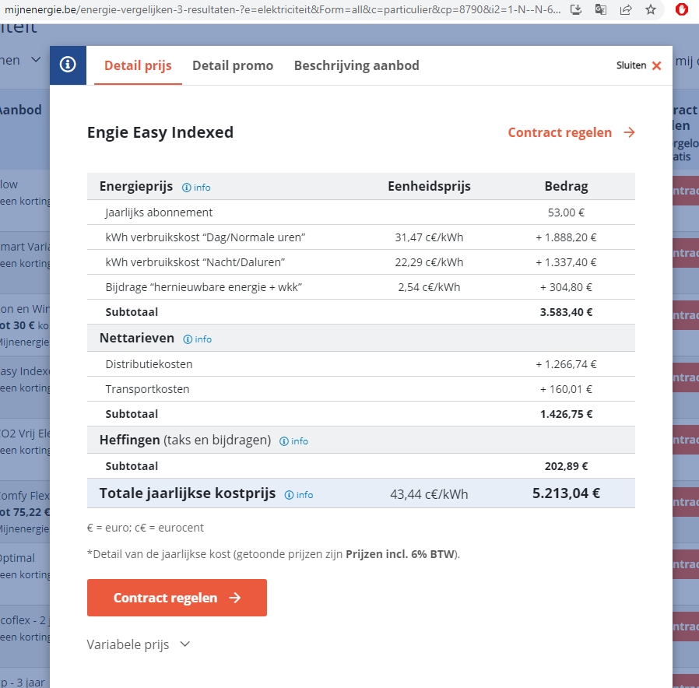
Task: Click the arrow next to the top Contract regelen
Action: point(629,132)
